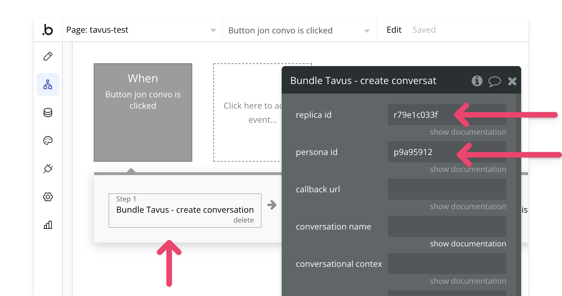Close the Bundle Tavus property panel
562x296 pixels.
[x=512, y=81]
